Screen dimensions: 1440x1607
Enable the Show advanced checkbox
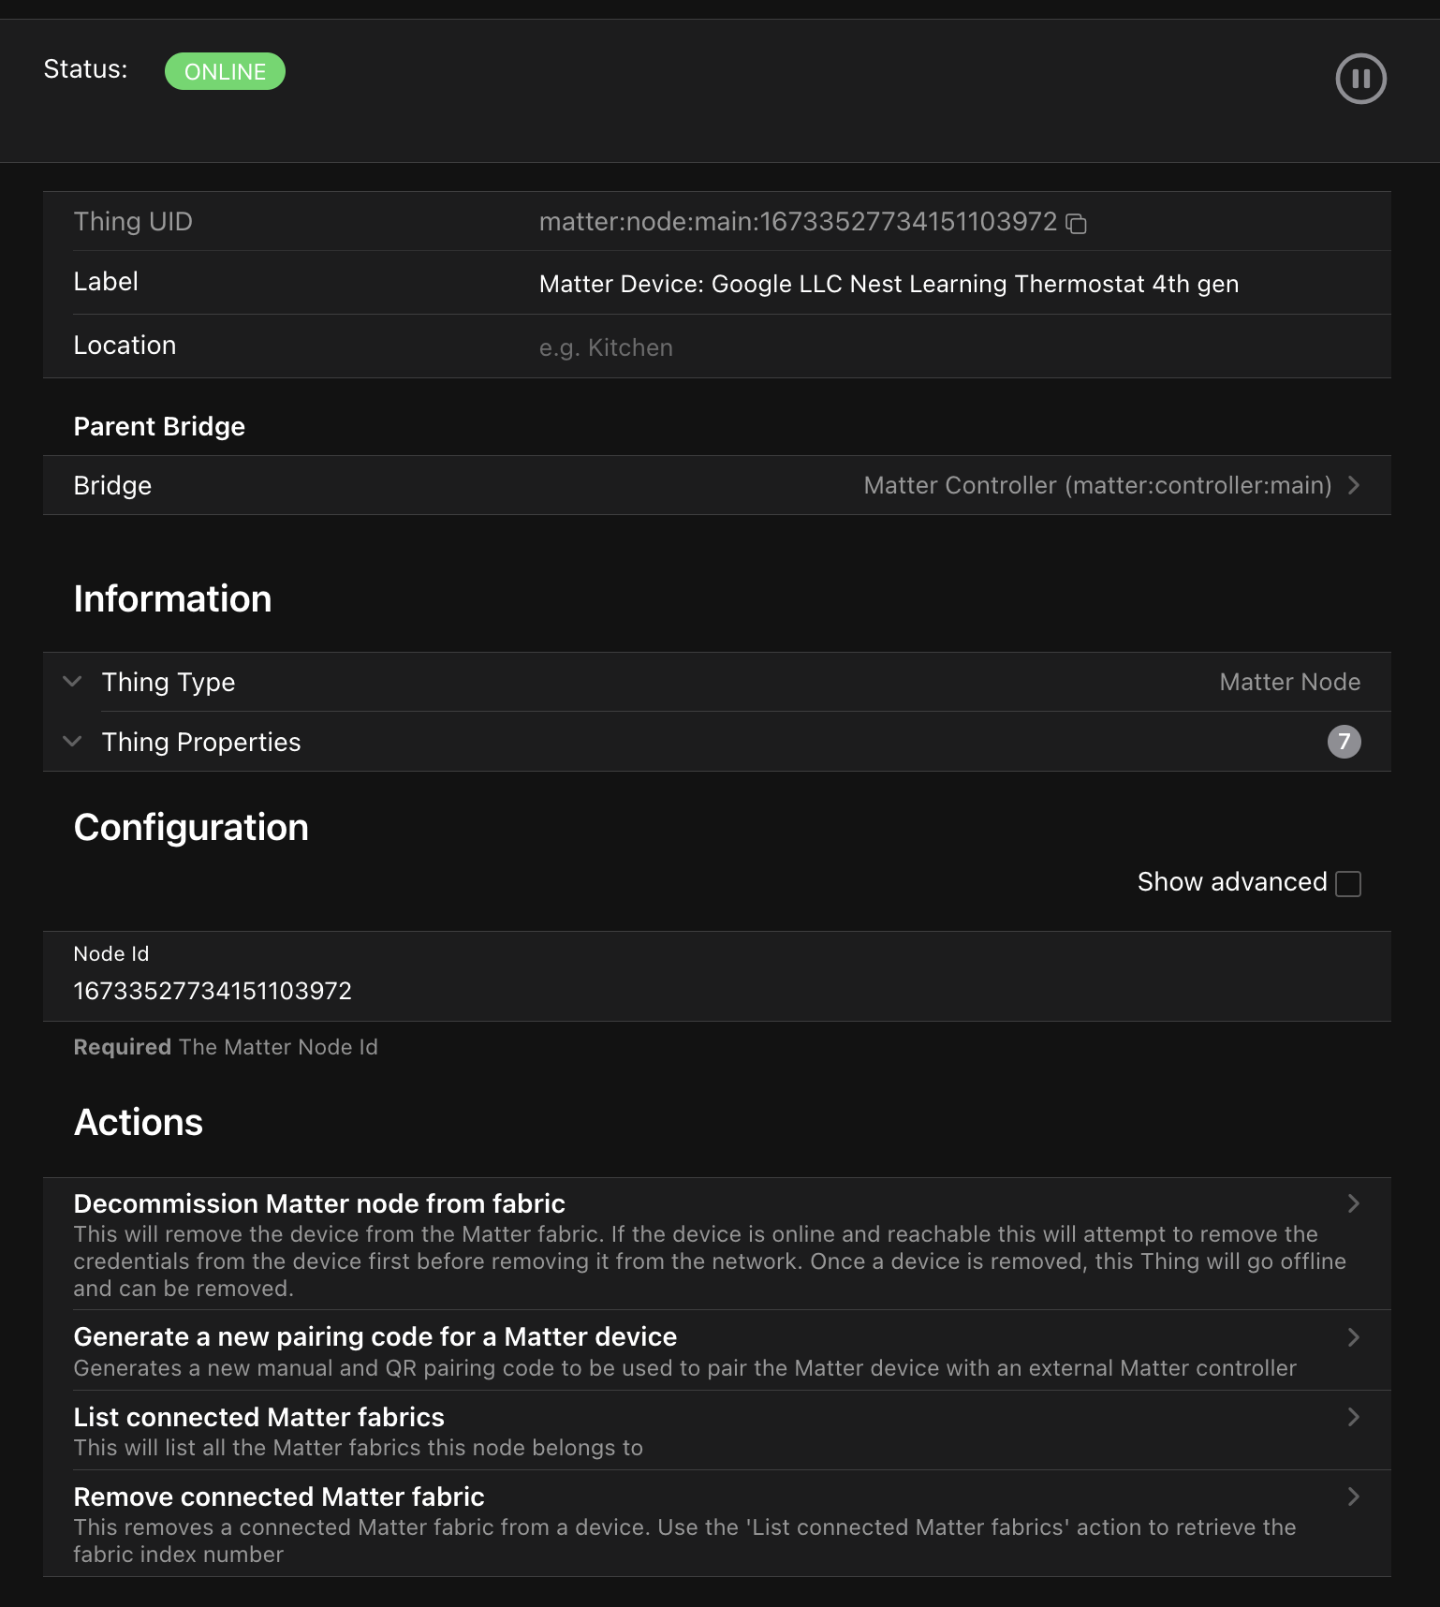[1348, 883]
